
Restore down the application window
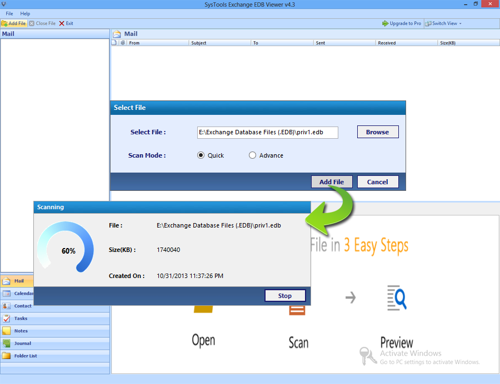tap(476, 4)
